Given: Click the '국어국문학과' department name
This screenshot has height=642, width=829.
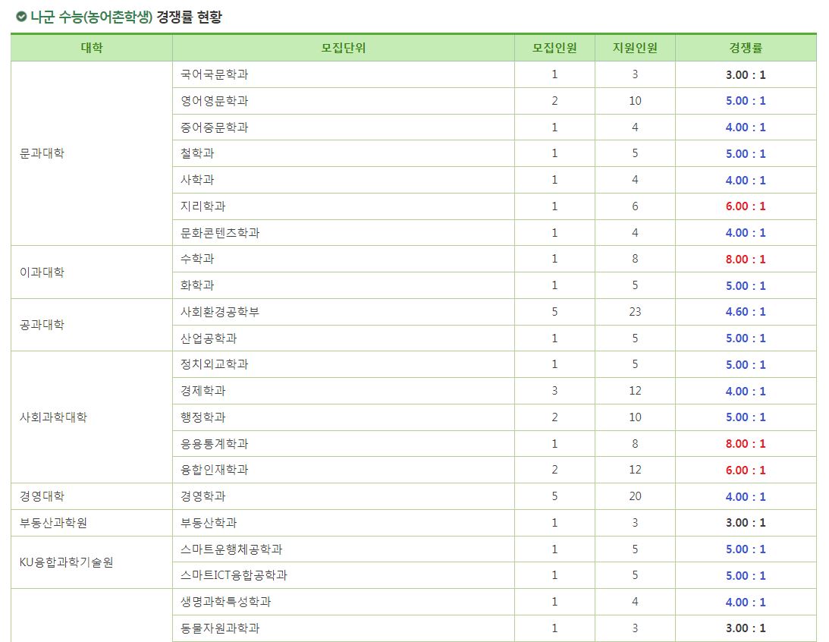Looking at the screenshot, I should (214, 74).
